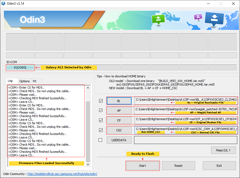This screenshot has height=178, width=240.
Task: Uncheck the CP file checkbox
Action: coord(101,120)
